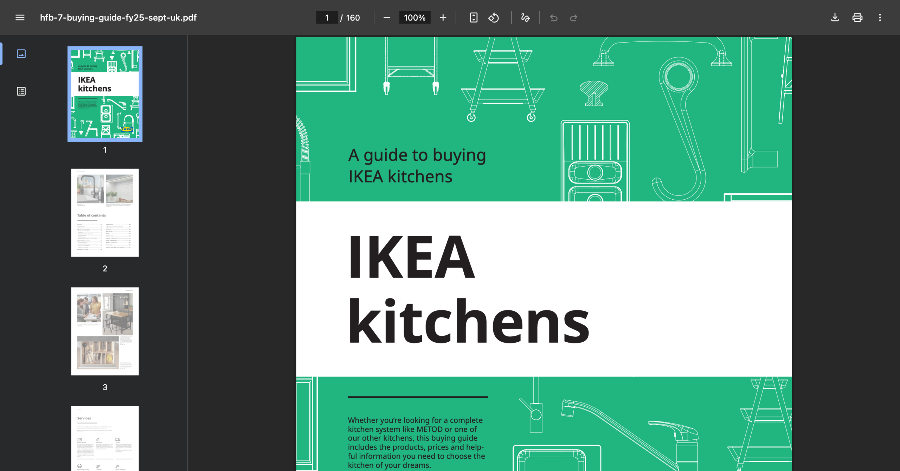Edit the 100% zoom percentage value
Screen dimensions: 900x471
415,18
